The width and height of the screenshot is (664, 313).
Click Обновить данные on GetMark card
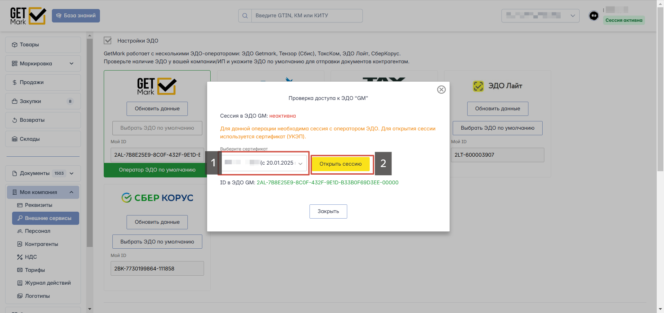pos(157,109)
